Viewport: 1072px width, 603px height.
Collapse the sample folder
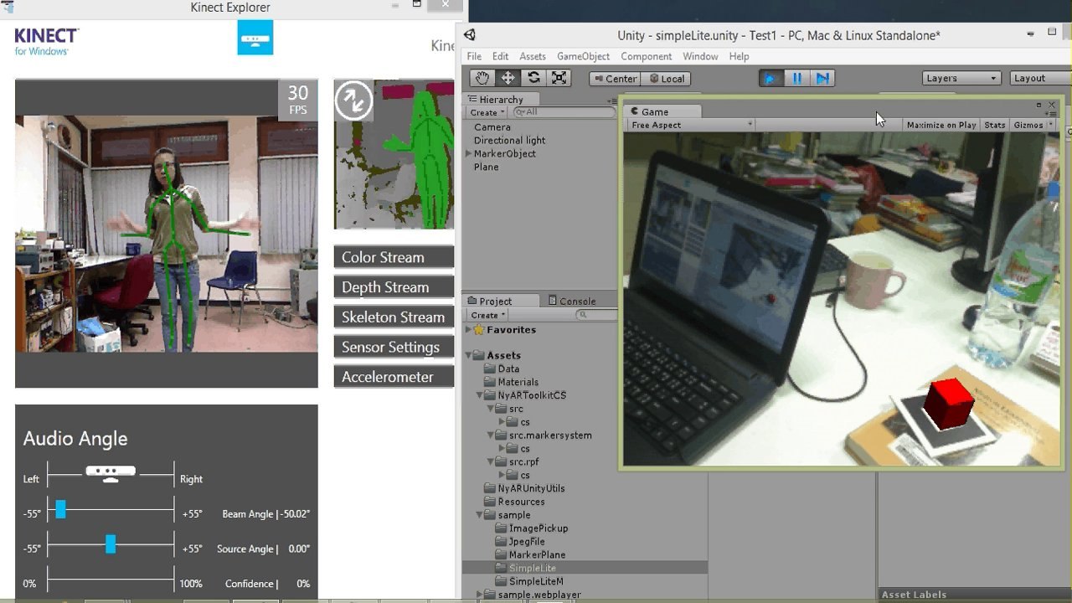tap(479, 515)
